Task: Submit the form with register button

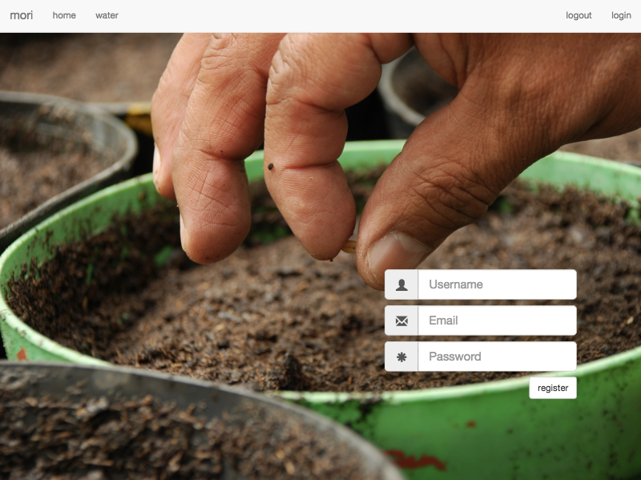Action: click(553, 388)
